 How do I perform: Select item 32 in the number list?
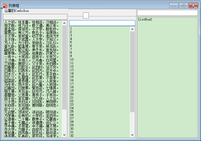100,135
